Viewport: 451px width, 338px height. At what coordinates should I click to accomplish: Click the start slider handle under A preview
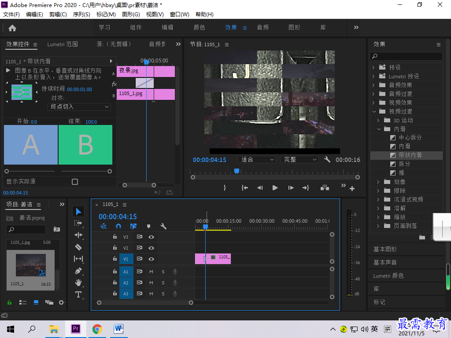pos(7,171)
